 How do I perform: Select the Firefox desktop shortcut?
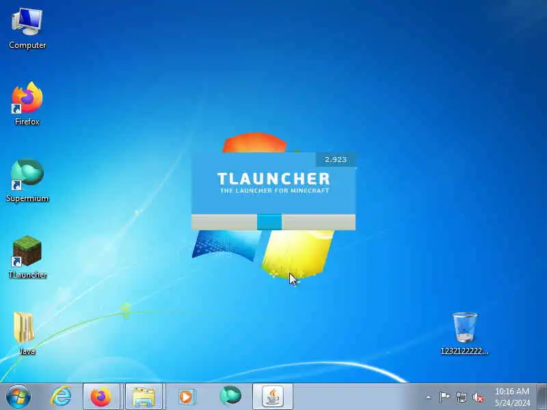coord(27,104)
